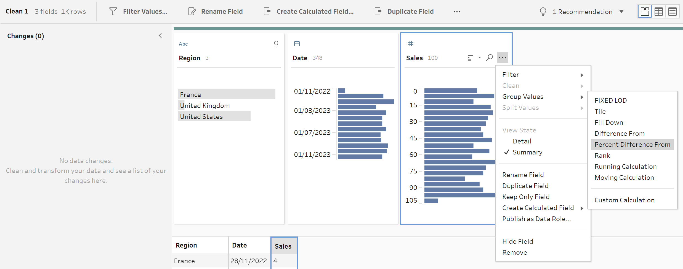
Task: Choose Percent Difference From calculation
Action: pos(632,145)
